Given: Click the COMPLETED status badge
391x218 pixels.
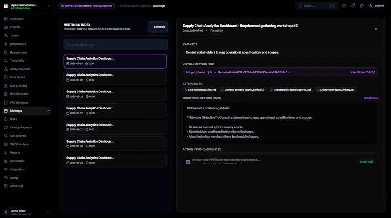Looking at the screenshot, I should pyautogui.click(x=366, y=162).
